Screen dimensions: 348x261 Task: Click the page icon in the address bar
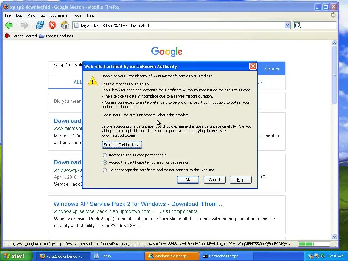[x=76, y=25]
